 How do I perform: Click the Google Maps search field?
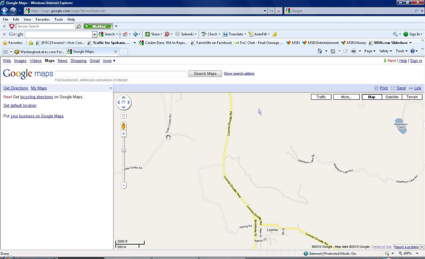point(121,74)
